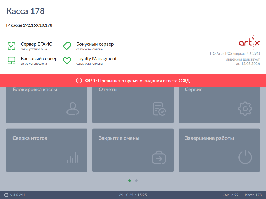Click the power icon on Завершение работы
The width and height of the screenshot is (266, 199).
(x=245, y=157)
